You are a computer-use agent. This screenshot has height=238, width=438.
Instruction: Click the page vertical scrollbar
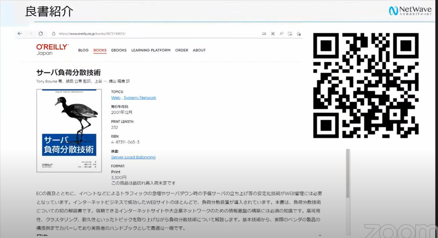348,192
